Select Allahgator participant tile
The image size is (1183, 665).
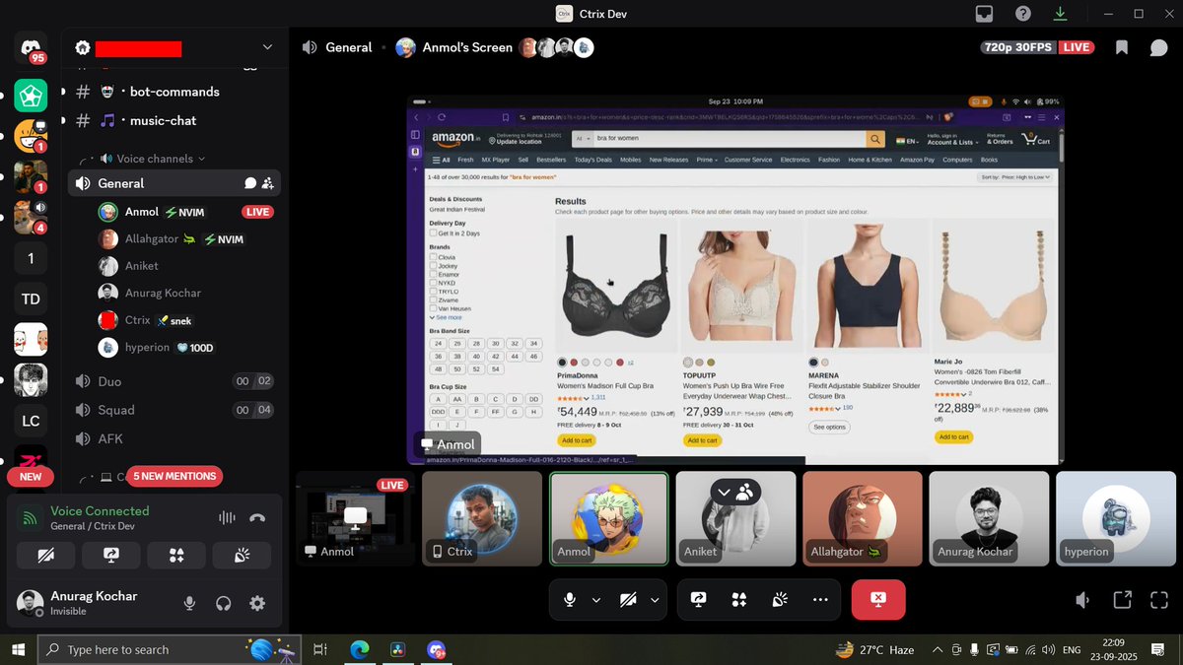click(863, 518)
